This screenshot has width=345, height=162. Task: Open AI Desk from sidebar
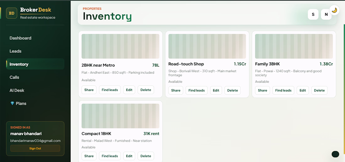coord(17,91)
